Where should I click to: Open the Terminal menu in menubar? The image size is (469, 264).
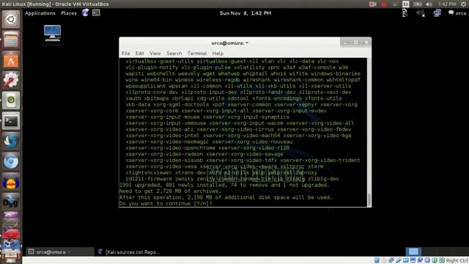[x=197, y=54]
